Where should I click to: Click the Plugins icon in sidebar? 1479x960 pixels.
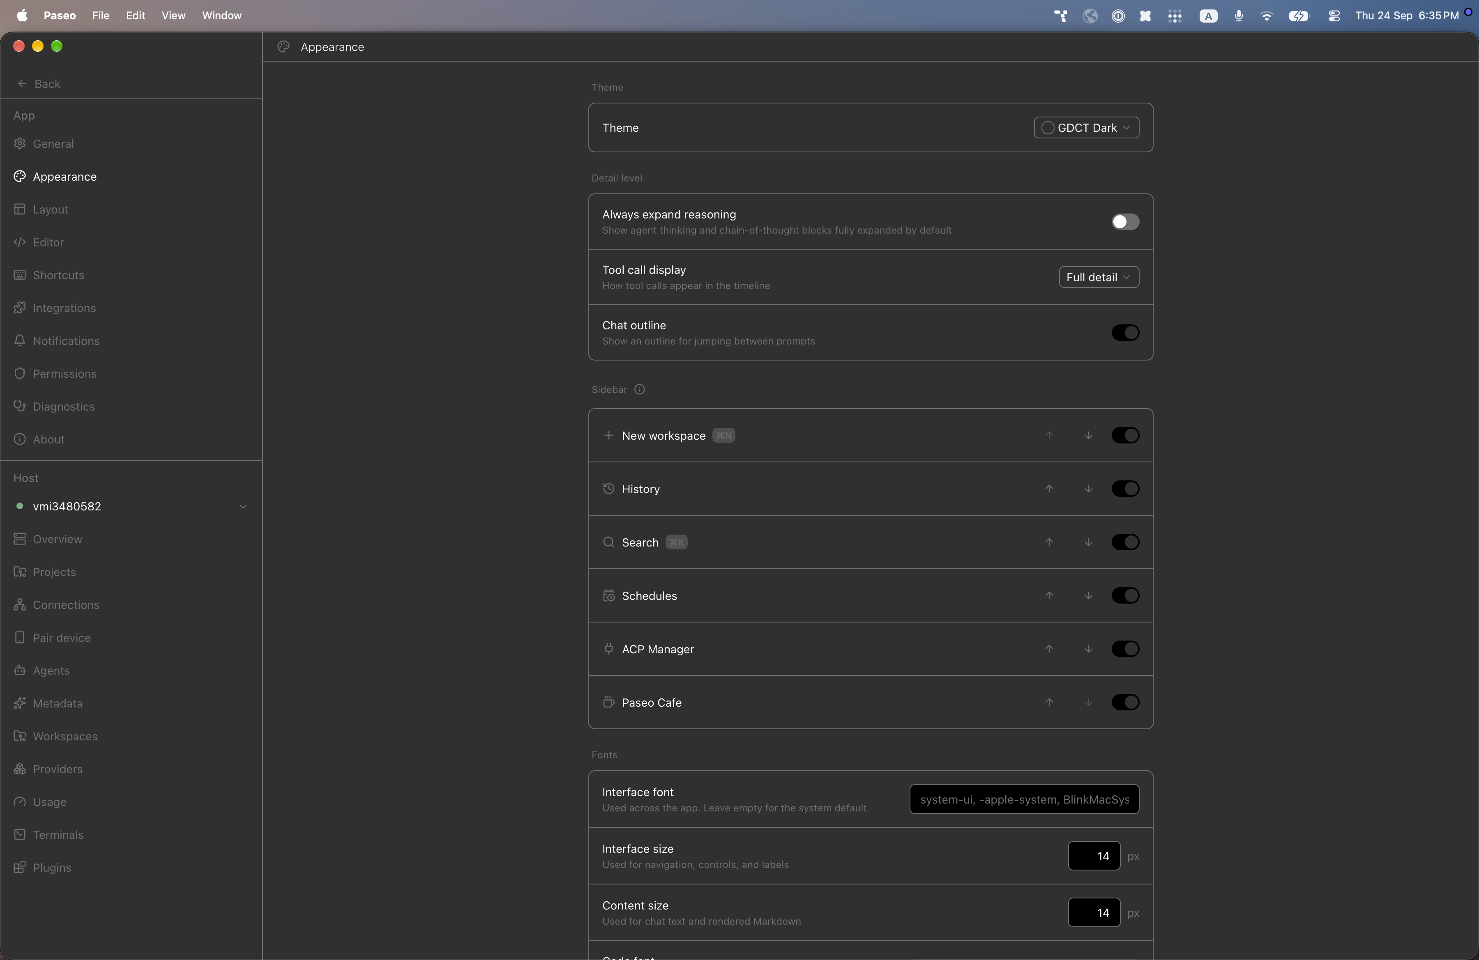(20, 868)
